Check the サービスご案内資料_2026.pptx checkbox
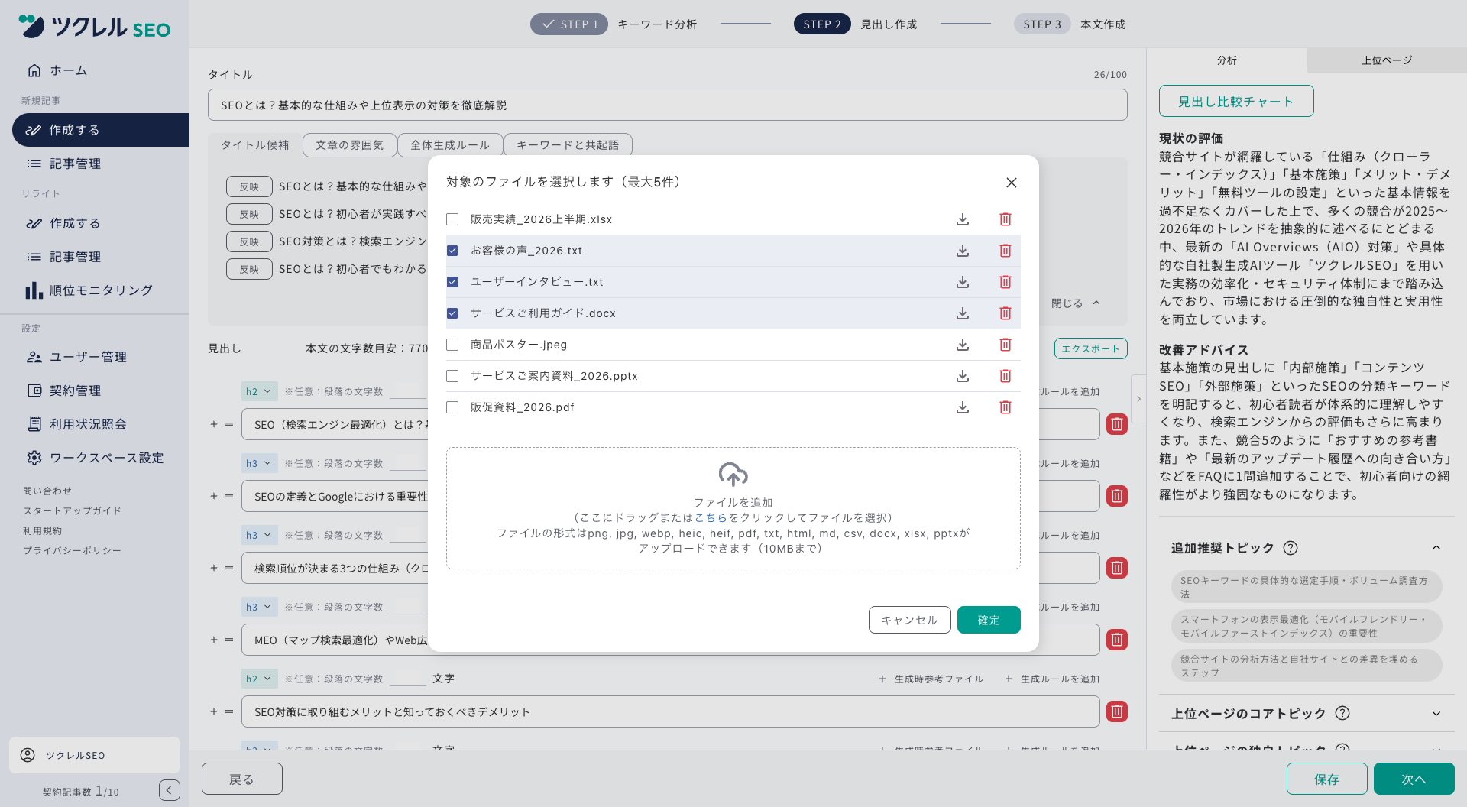Screen dimensions: 1467x807 tap(452, 376)
